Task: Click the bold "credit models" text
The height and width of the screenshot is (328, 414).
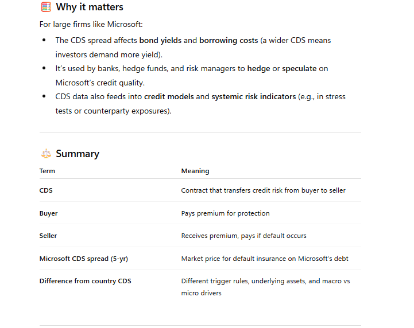Action: [x=169, y=97]
